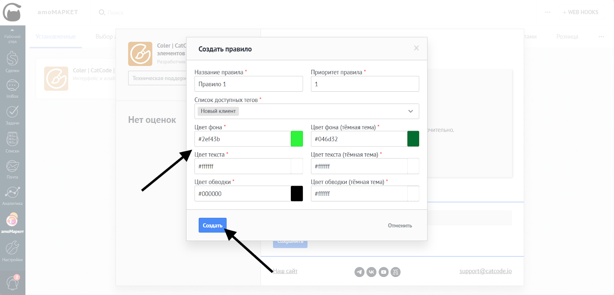Click Отменить to cancel the rule
Screen dimensions: 614x295
[399, 226]
